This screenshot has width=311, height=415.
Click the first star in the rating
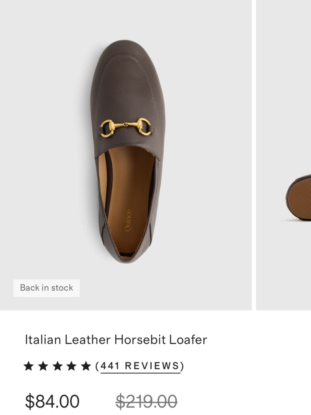(x=30, y=366)
